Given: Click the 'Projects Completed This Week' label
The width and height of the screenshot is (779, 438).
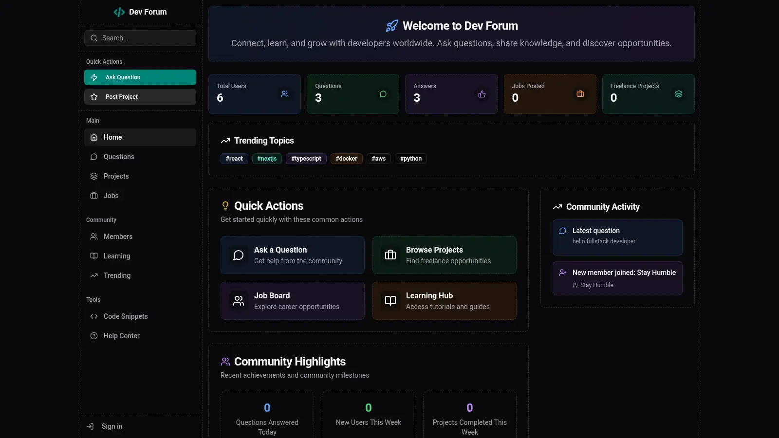Looking at the screenshot, I should click(470, 427).
